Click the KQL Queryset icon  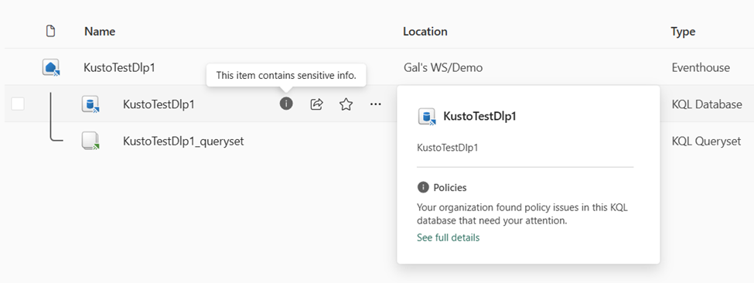point(90,141)
